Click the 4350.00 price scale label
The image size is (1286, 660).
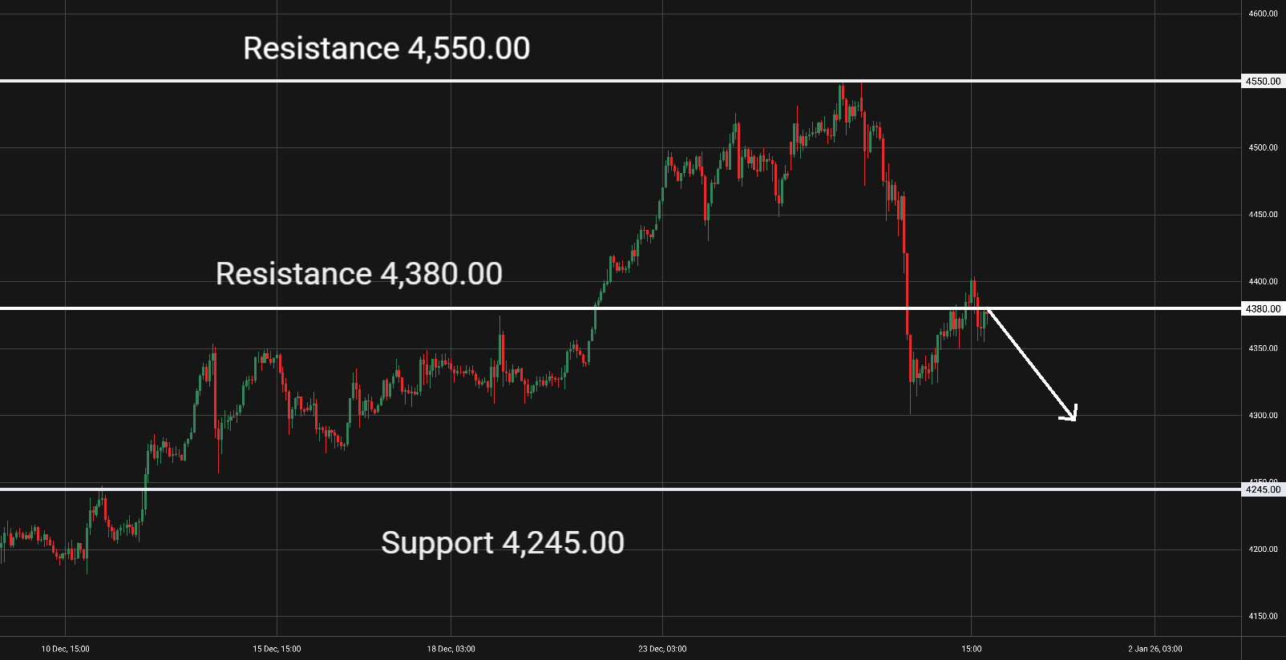pyautogui.click(x=1263, y=348)
